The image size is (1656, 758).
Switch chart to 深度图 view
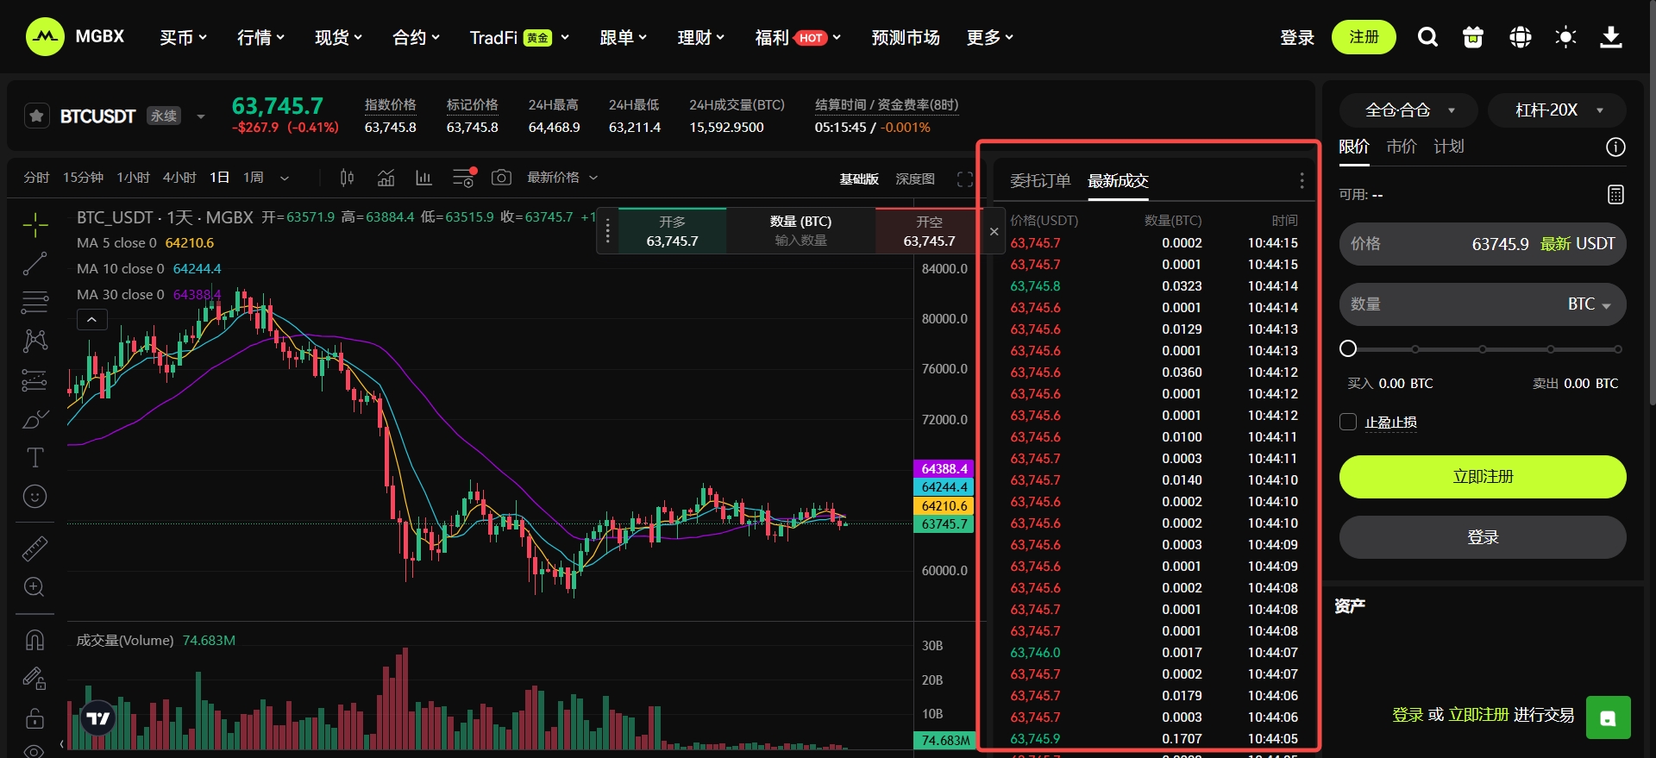click(915, 179)
